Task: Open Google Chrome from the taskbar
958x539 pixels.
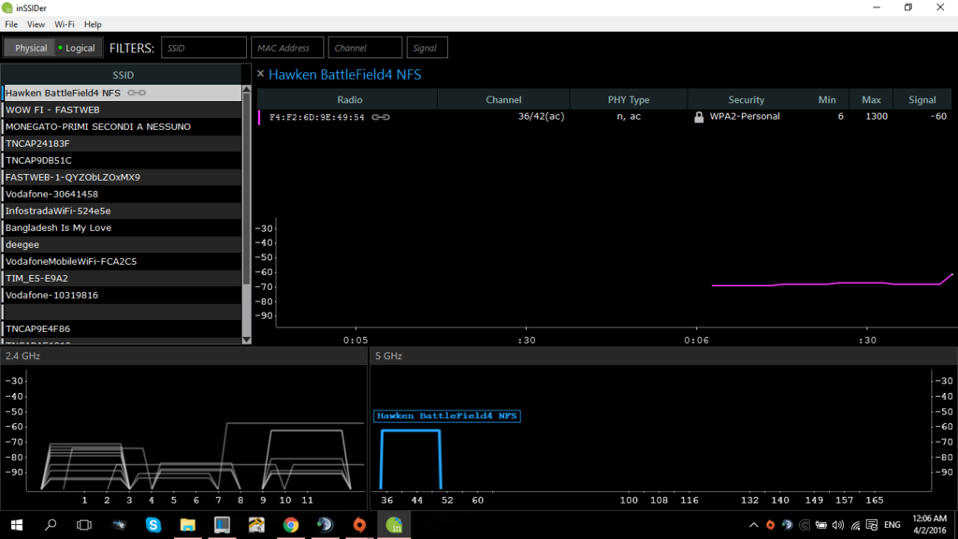Action: pos(291,525)
